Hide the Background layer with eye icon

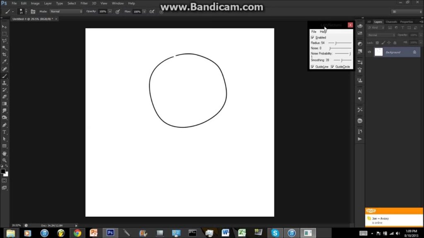(x=369, y=52)
